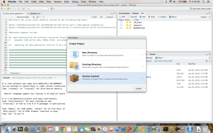Click the Existing Directory folder icon
Image resolution: width=213 pixels, height=133 pixels.
(x=74, y=66)
